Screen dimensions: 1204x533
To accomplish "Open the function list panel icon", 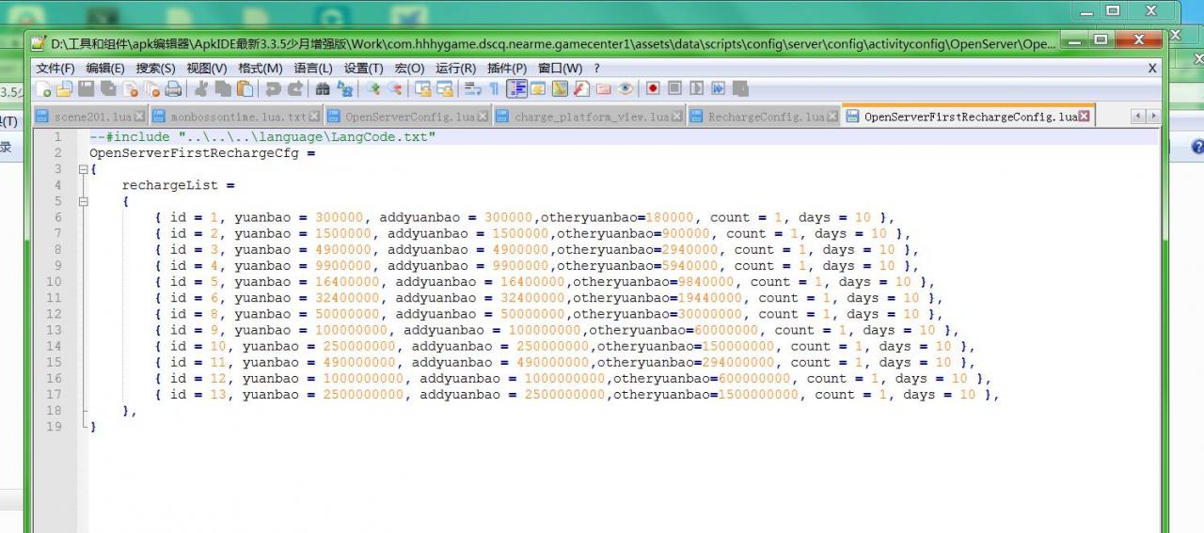I will point(580,89).
